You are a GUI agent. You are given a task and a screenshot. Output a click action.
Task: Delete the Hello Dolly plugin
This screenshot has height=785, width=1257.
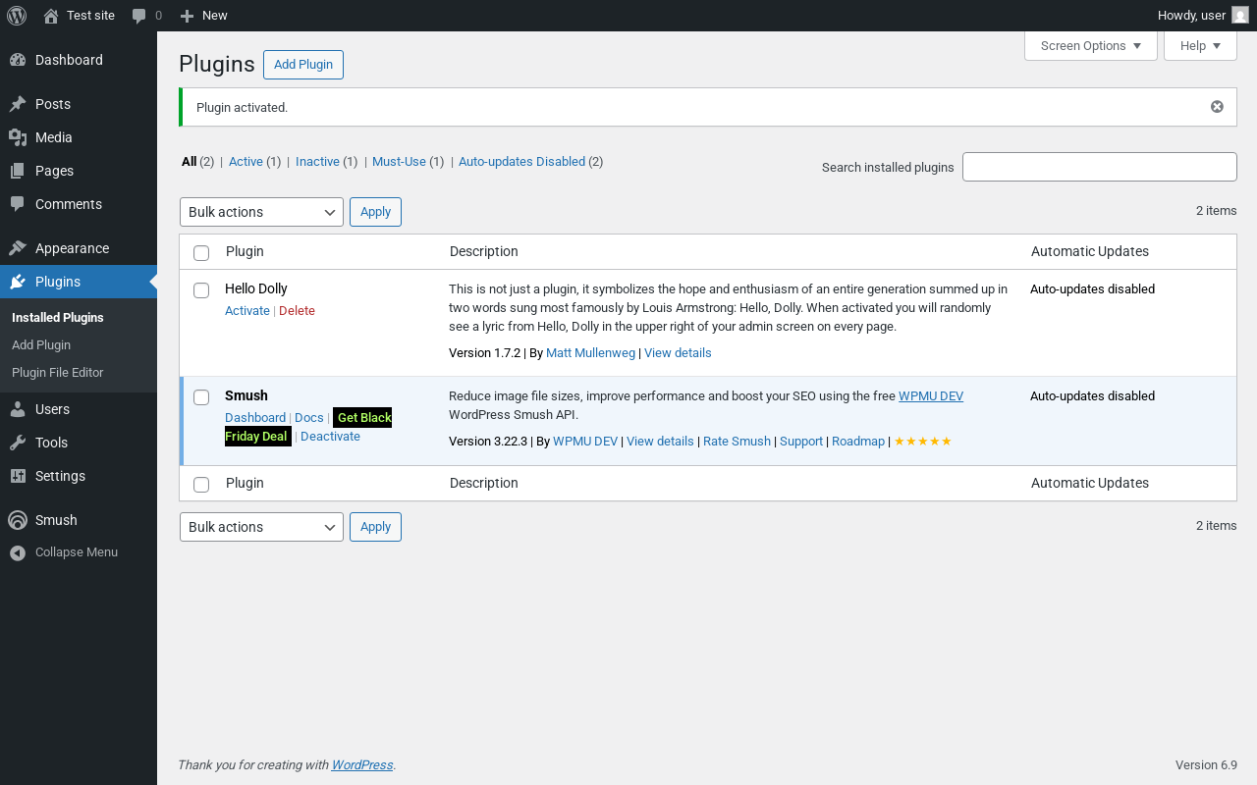pyautogui.click(x=297, y=311)
